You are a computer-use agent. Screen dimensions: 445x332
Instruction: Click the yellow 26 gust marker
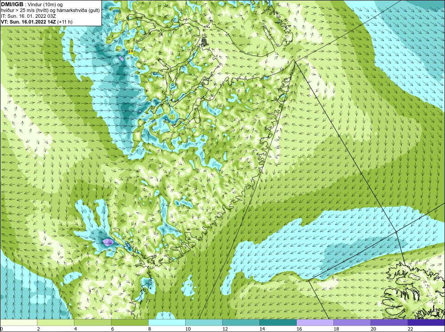point(131,51)
